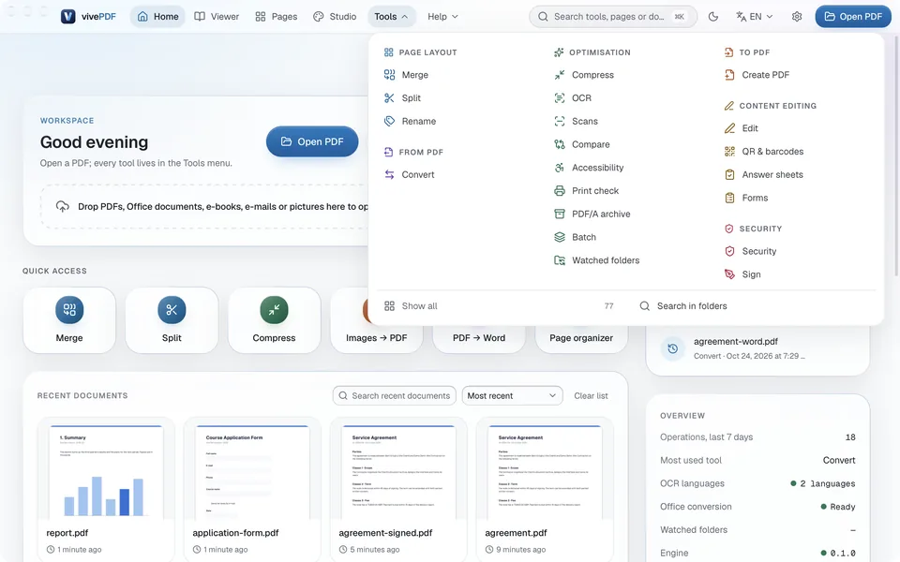
Task: Click the Scans icon in Tools menu
Action: coord(559,121)
